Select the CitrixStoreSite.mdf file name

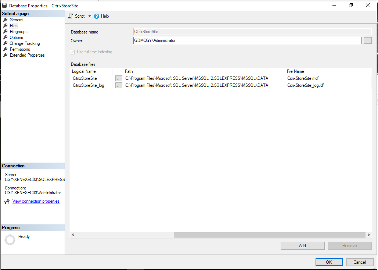(328, 78)
